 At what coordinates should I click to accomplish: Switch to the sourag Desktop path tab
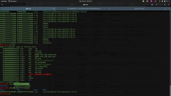[x=84, y=9]
